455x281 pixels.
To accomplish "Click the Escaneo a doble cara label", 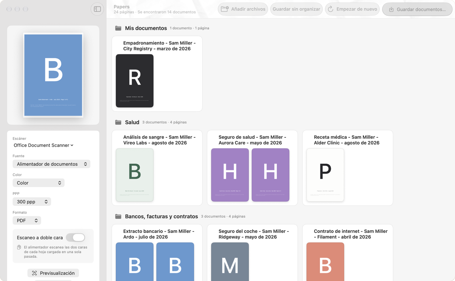I will pyautogui.click(x=40, y=238).
